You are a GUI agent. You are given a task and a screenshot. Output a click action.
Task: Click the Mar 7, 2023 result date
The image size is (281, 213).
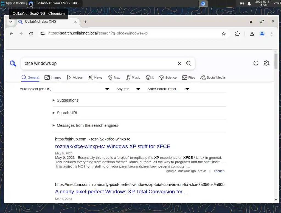click(x=63, y=199)
